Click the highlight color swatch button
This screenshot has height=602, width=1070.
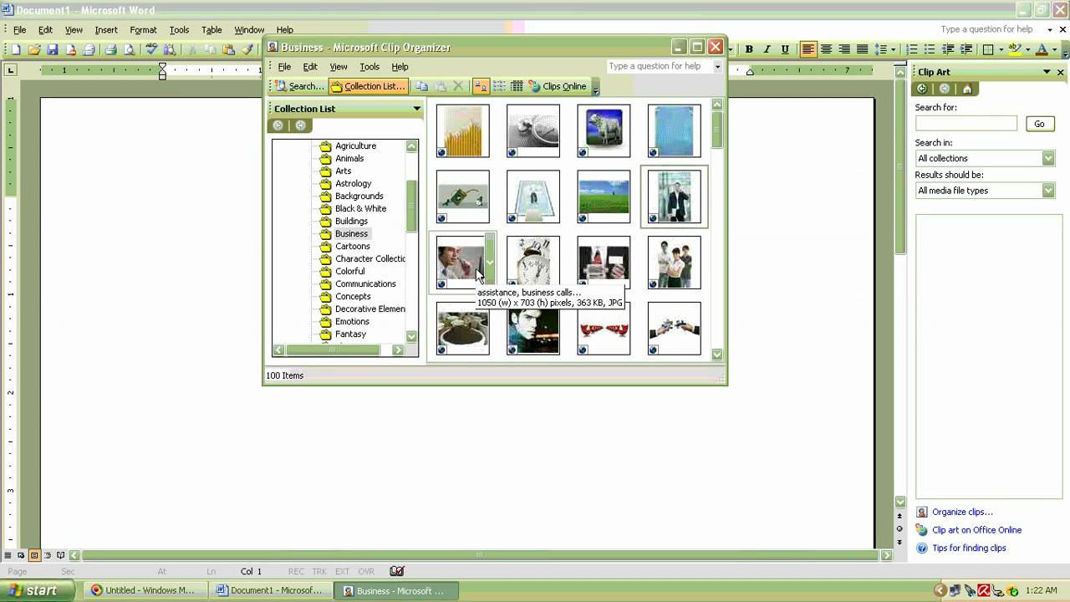click(x=1016, y=49)
